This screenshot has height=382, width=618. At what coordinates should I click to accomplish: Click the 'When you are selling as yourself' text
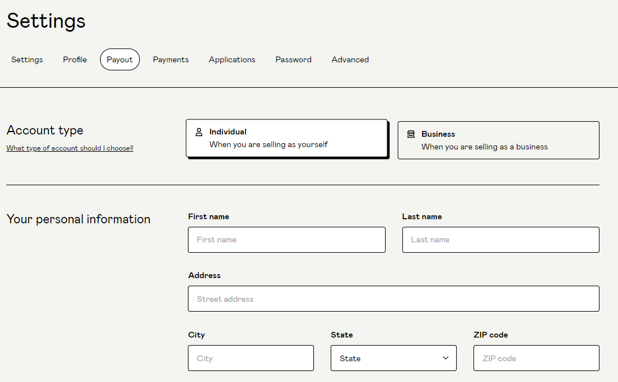click(268, 144)
